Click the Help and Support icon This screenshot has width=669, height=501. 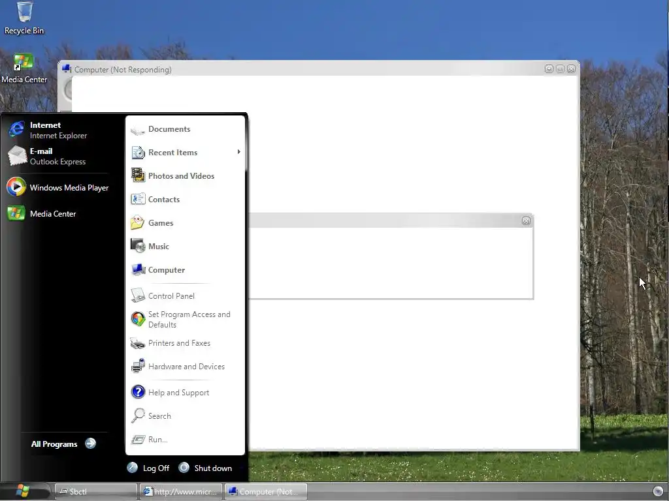[138, 391]
